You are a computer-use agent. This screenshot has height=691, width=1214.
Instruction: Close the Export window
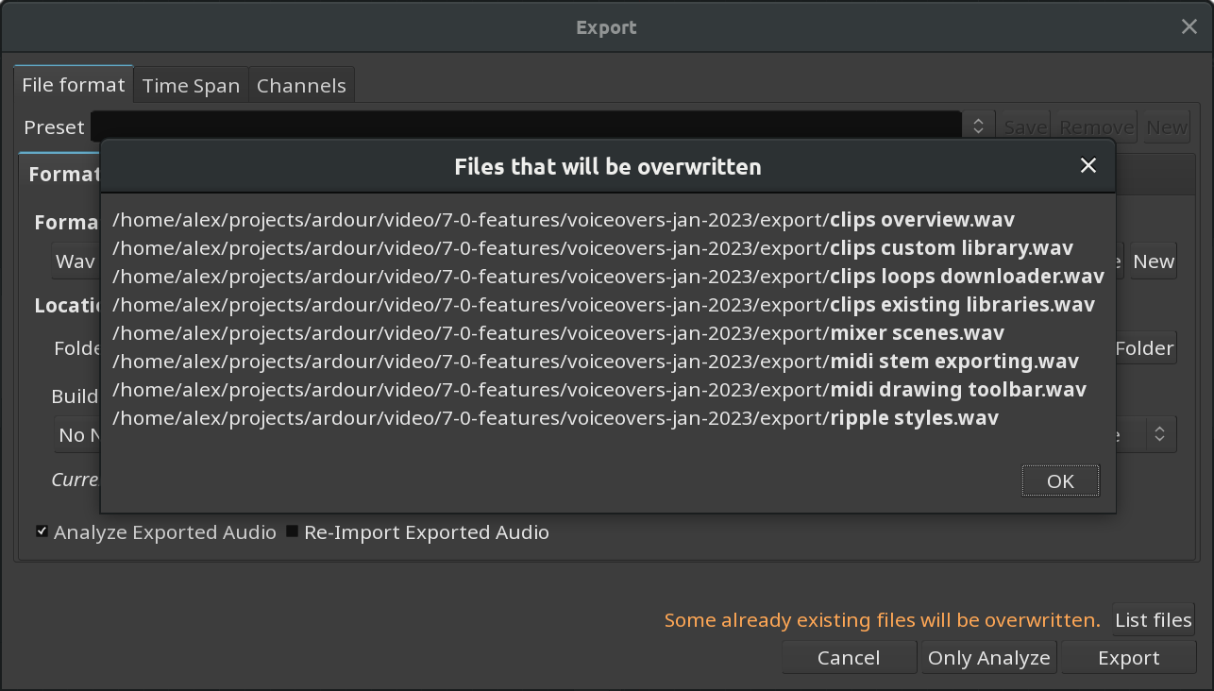pyautogui.click(x=1189, y=26)
